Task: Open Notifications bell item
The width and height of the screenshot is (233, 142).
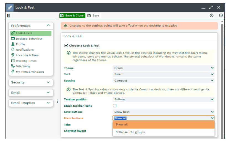Action: point(25,50)
